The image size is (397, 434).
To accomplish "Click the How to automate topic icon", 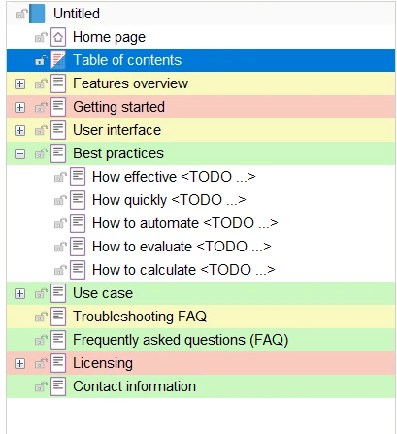I will click(78, 223).
